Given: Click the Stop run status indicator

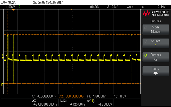Looking at the screenshot, I should point(130,7).
